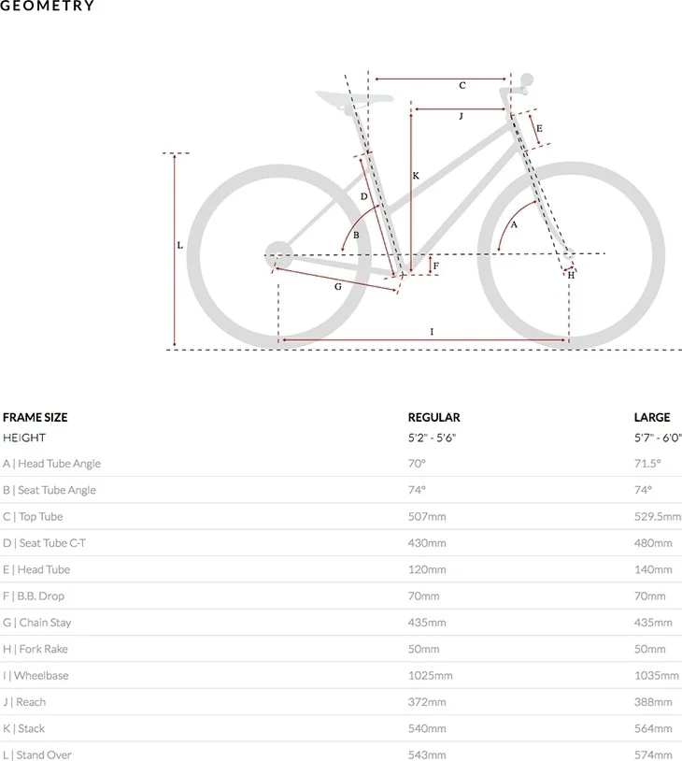Click the bicycle saddle in the diagram
Image resolution: width=682 pixels, height=761 pixels.
coord(354,99)
